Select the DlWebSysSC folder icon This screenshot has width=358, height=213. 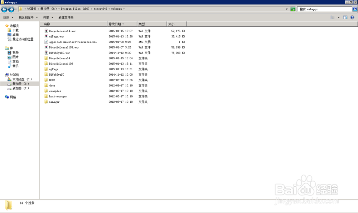(x=46, y=75)
